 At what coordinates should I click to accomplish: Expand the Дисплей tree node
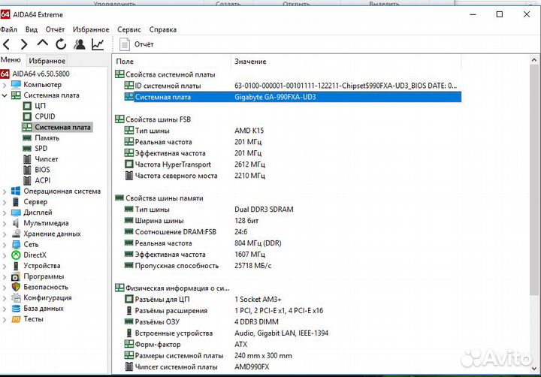coord(5,213)
